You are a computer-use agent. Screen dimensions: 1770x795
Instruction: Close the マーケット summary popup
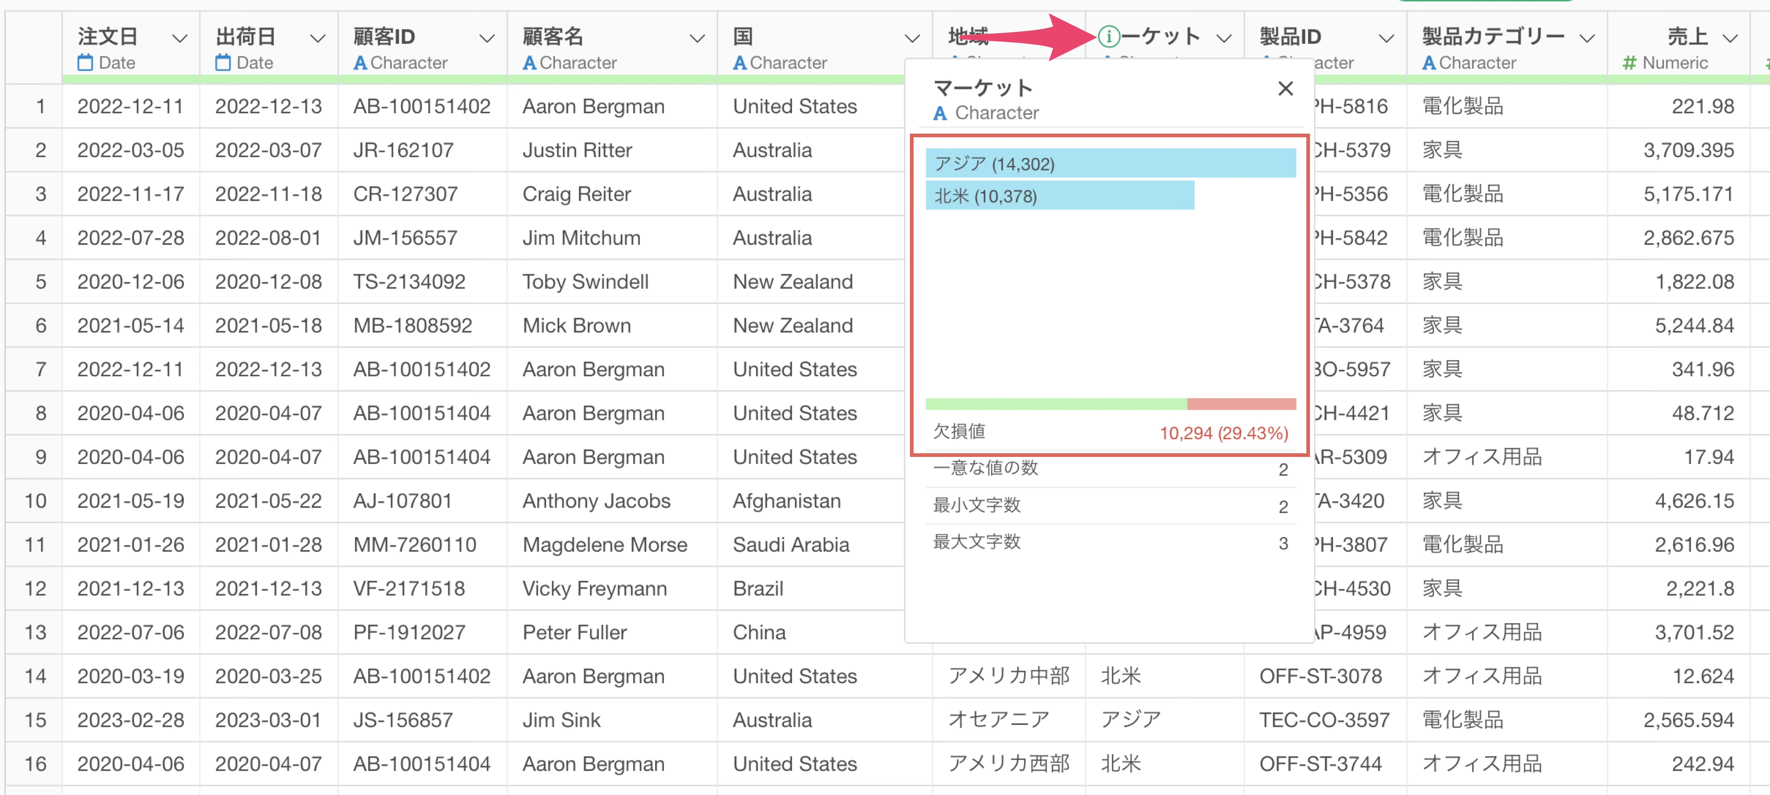(1285, 88)
